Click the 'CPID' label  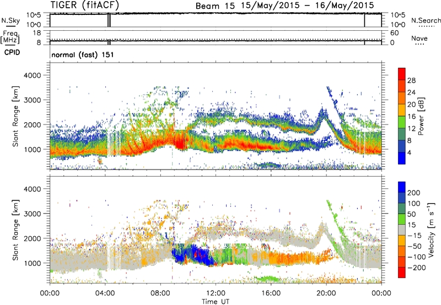point(12,52)
